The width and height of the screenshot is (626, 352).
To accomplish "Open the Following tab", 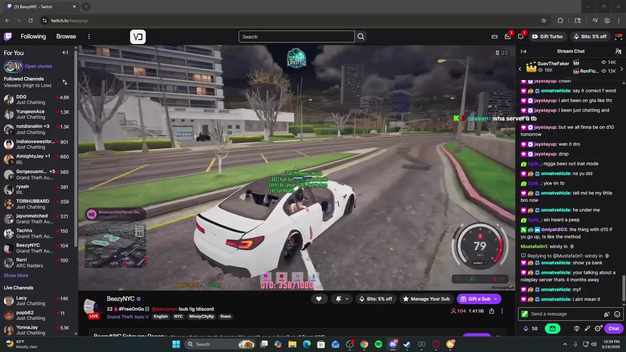I will [x=33, y=37].
